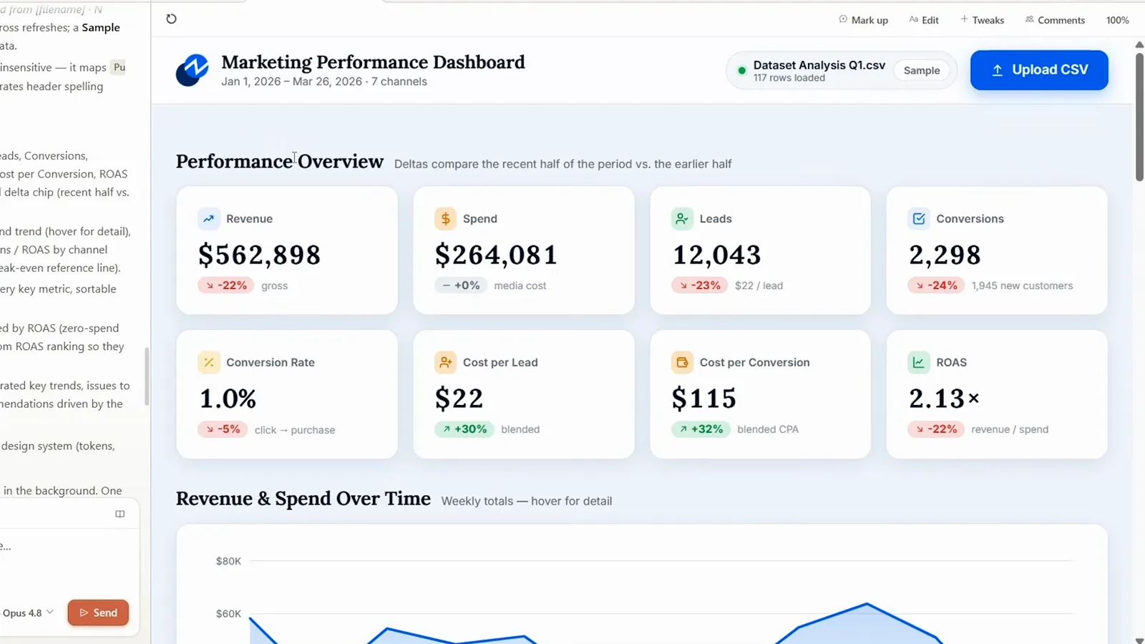Viewport: 1145px width, 644px height.
Task: Open the Comments panel
Action: pyautogui.click(x=1055, y=20)
